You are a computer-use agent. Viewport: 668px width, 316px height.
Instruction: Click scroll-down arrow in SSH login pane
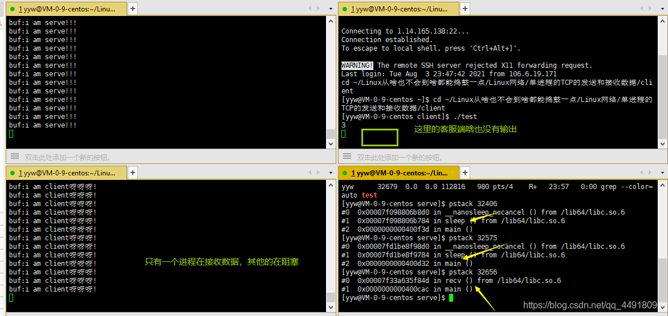(x=662, y=144)
